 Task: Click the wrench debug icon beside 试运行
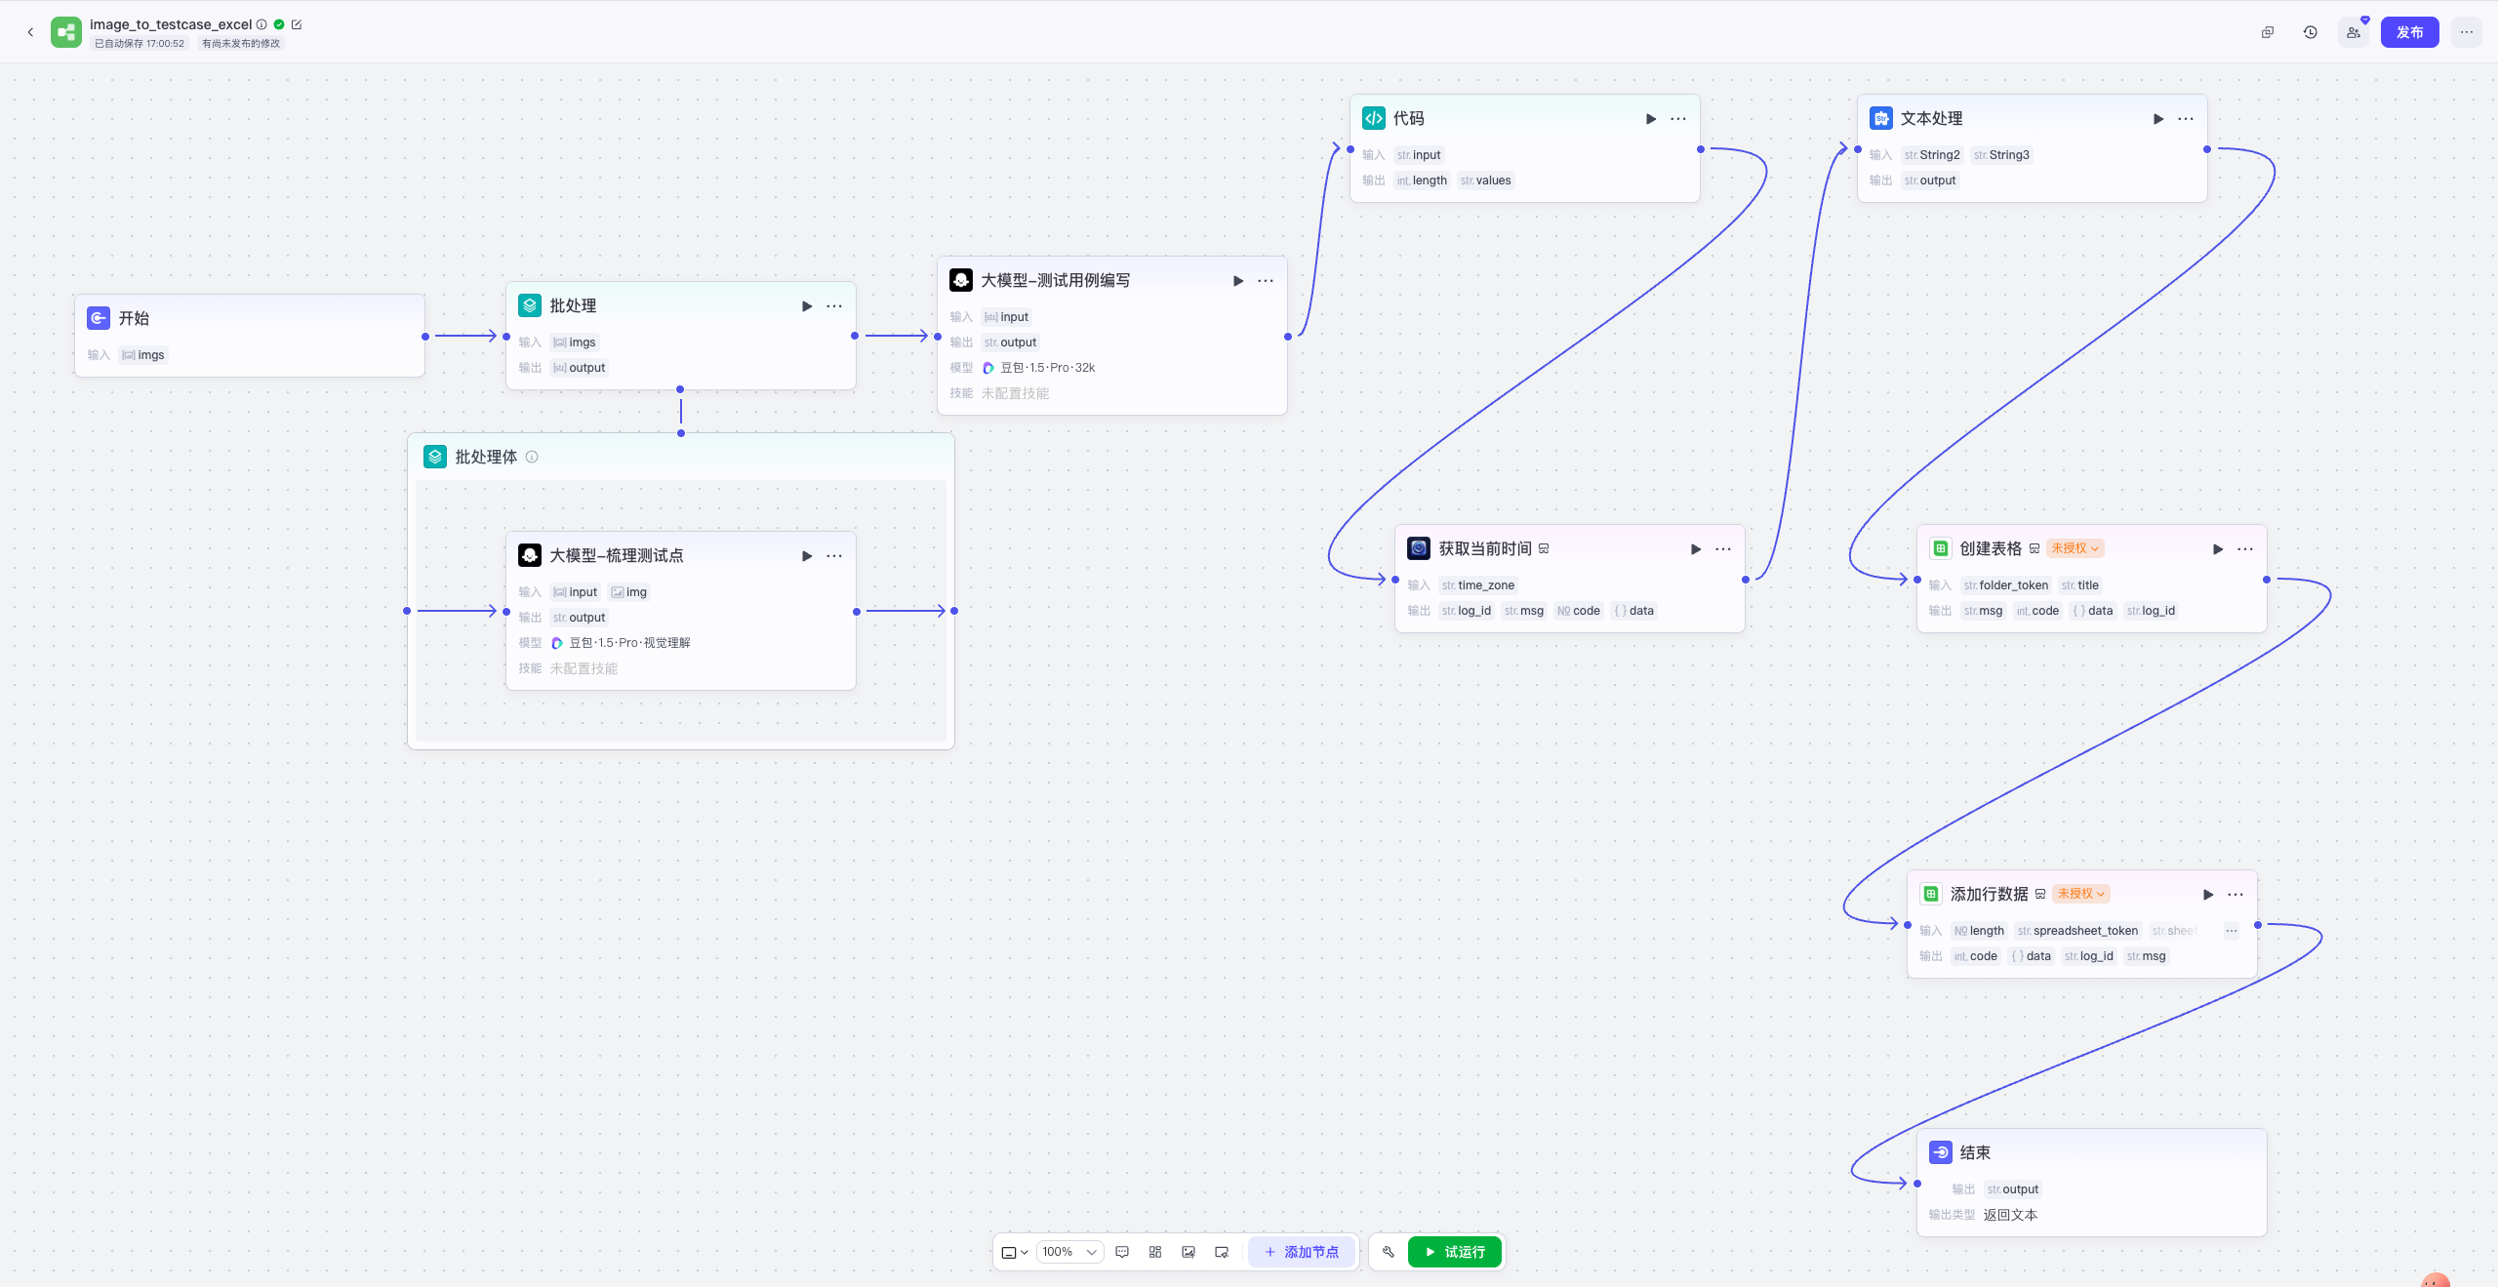[x=1388, y=1252]
